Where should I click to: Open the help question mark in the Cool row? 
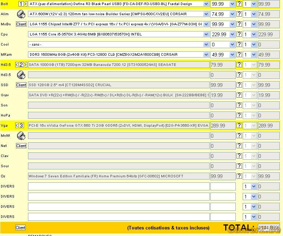tap(239, 44)
